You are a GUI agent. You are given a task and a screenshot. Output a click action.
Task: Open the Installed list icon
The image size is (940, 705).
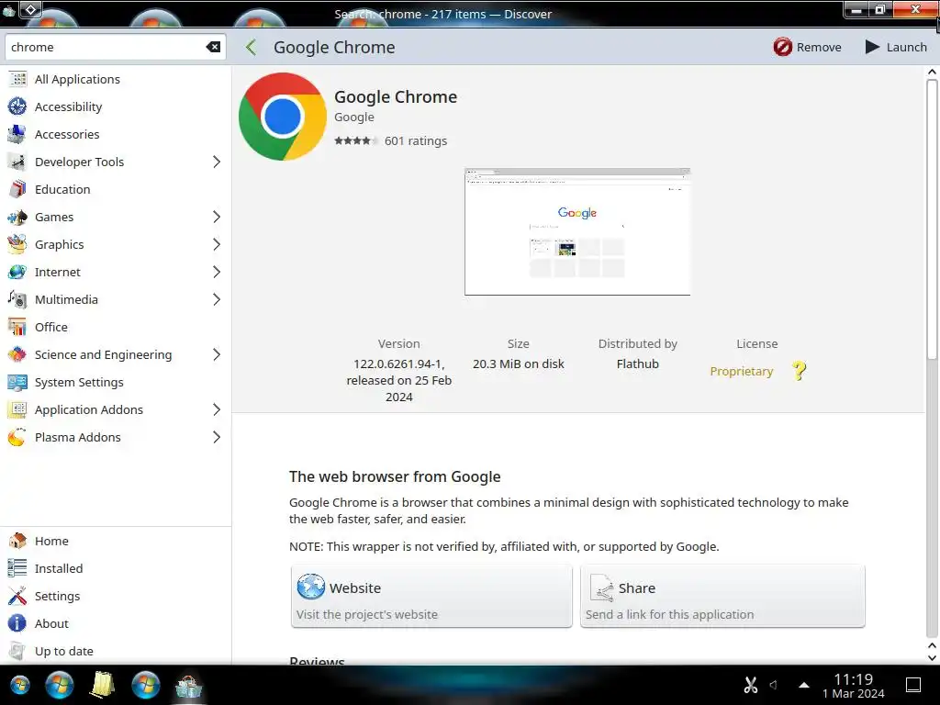[x=17, y=568]
